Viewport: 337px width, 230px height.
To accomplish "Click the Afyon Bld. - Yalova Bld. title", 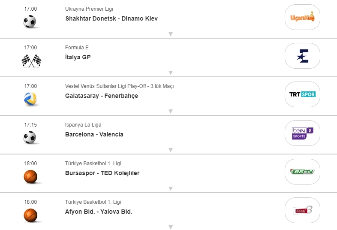I will click(x=99, y=212).
